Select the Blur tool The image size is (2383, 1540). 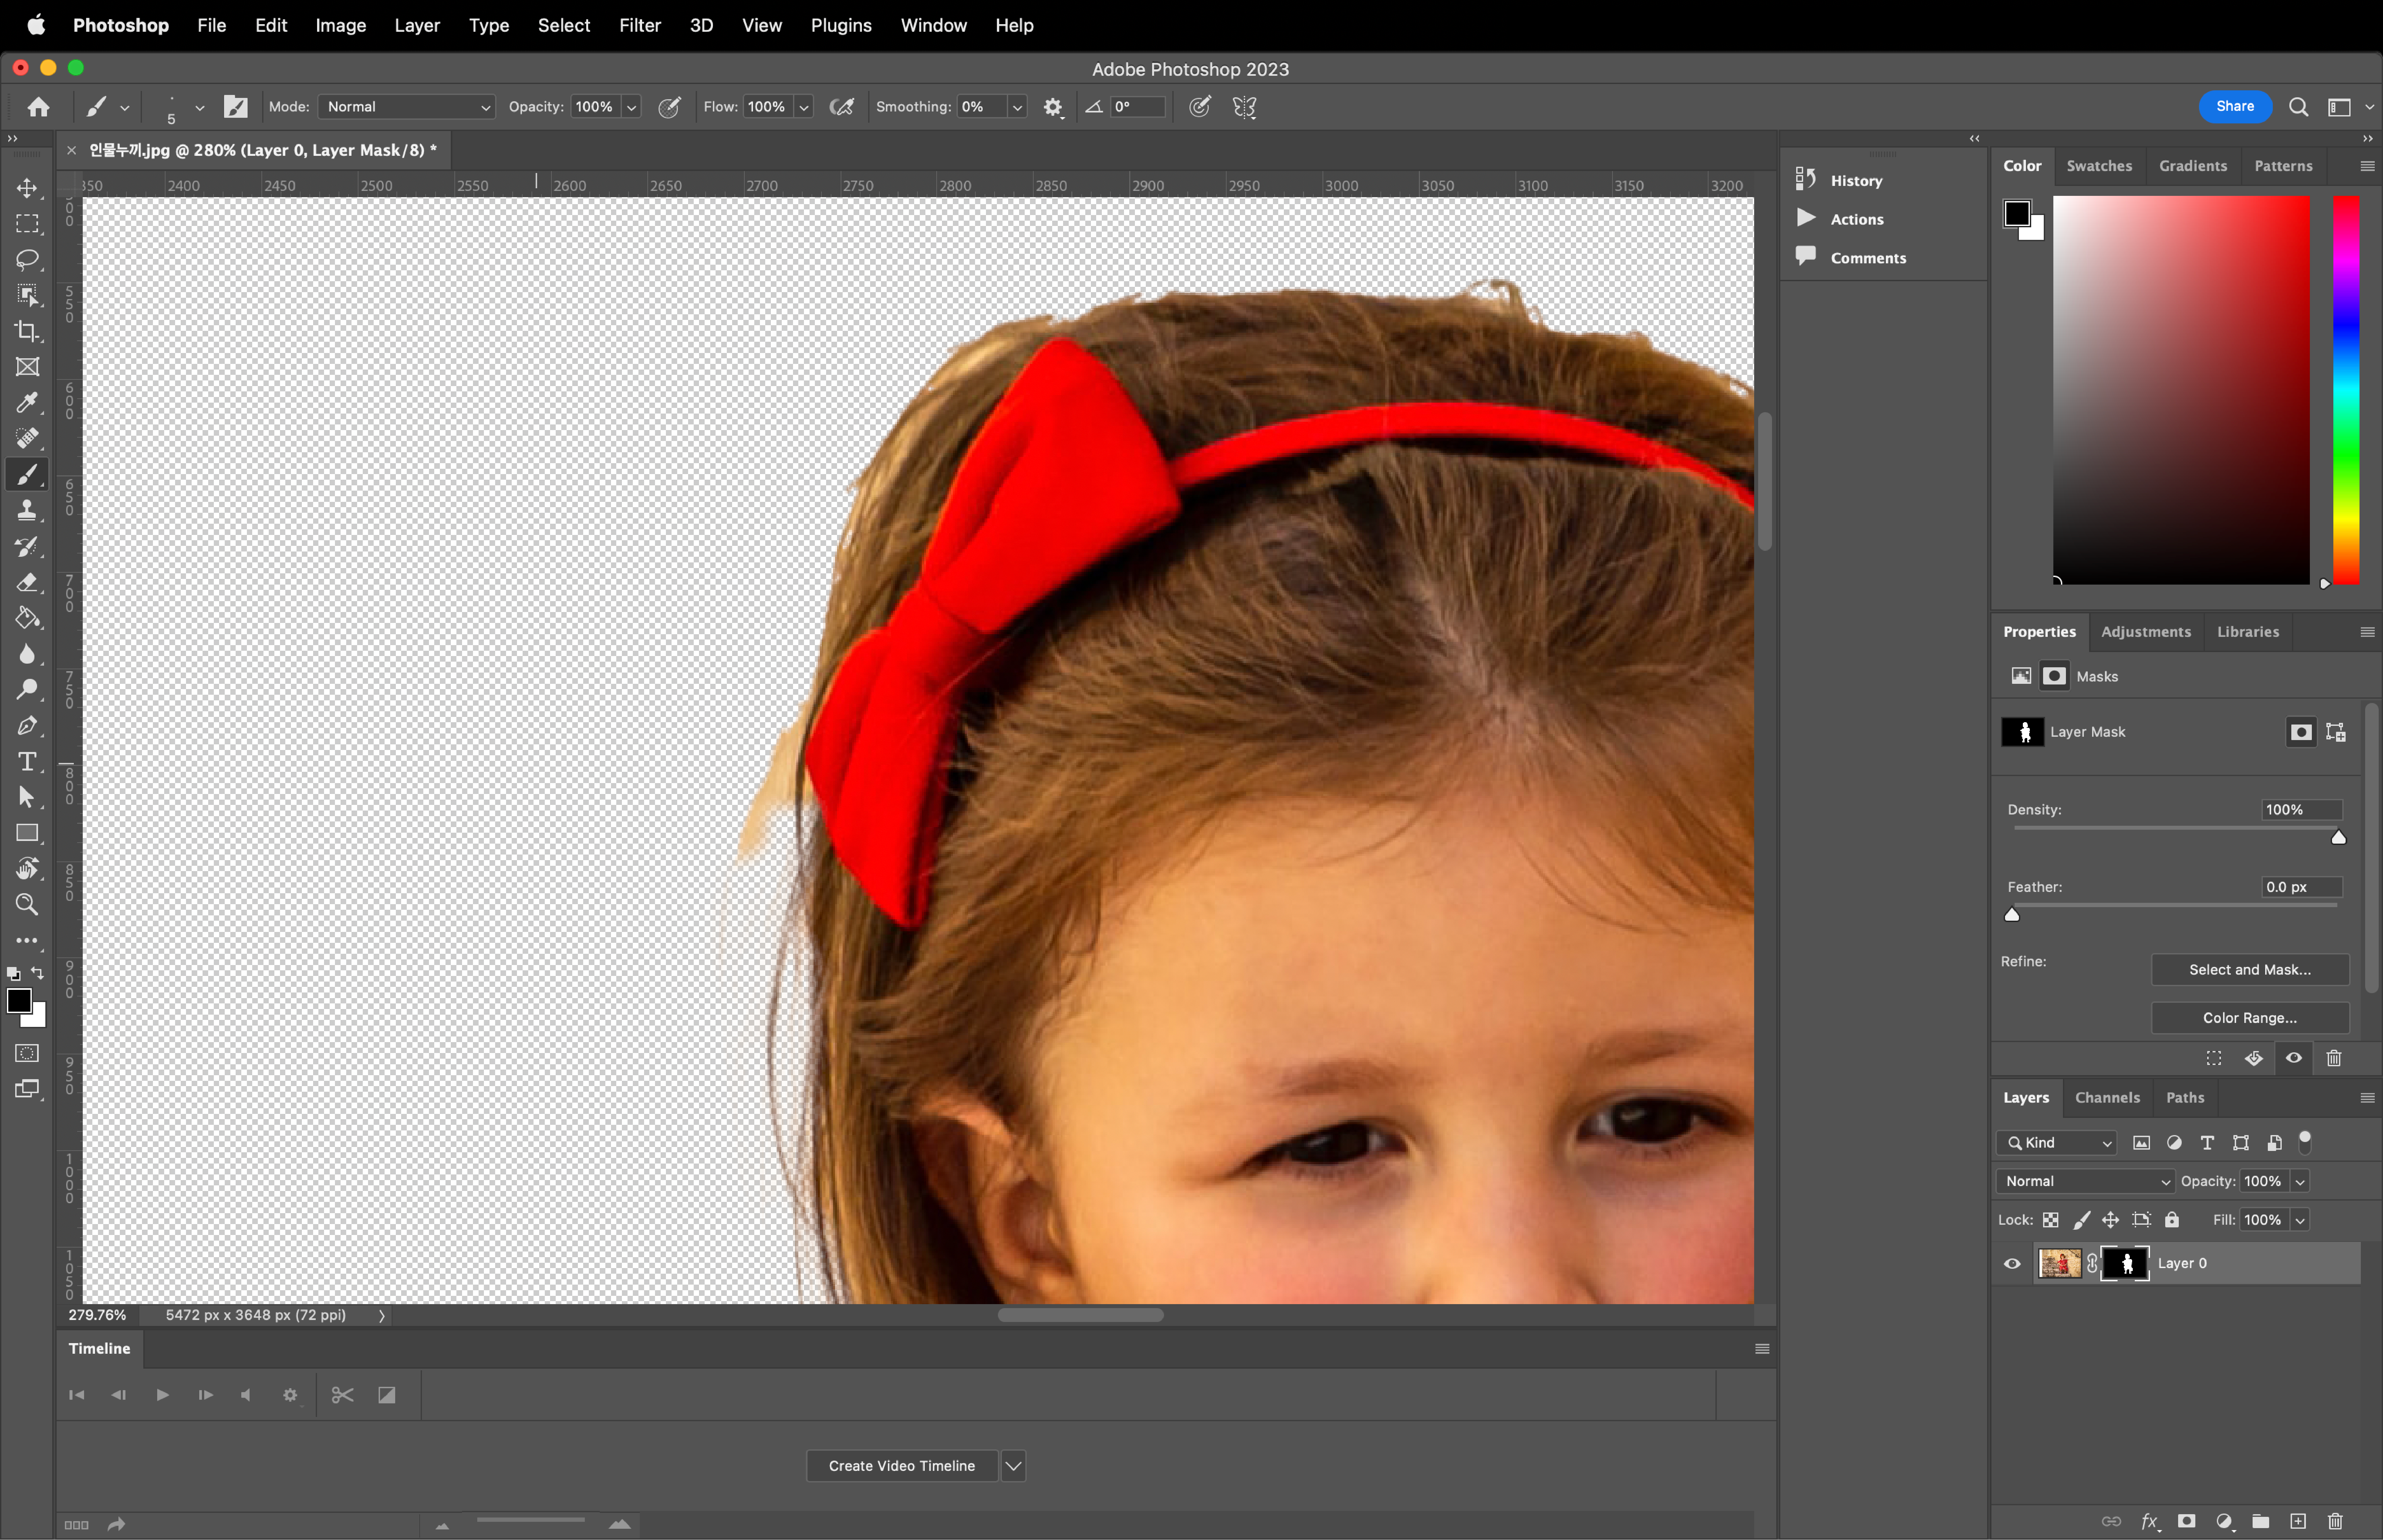pyautogui.click(x=27, y=654)
